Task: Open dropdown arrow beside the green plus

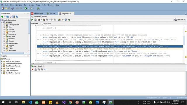Action: [x=5, y=17]
